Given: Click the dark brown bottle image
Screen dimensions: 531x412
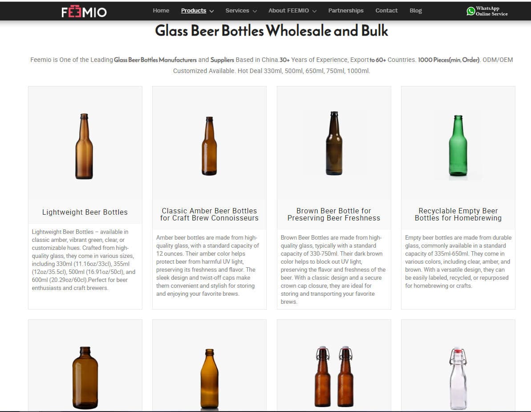Looking at the screenshot, I should click(x=334, y=143).
